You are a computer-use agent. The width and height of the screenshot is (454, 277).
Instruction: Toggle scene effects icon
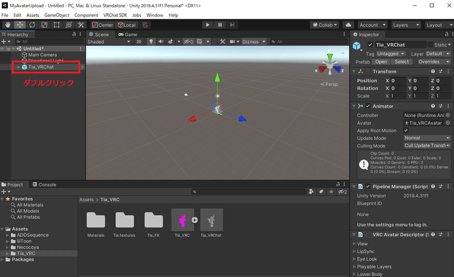click(171, 42)
